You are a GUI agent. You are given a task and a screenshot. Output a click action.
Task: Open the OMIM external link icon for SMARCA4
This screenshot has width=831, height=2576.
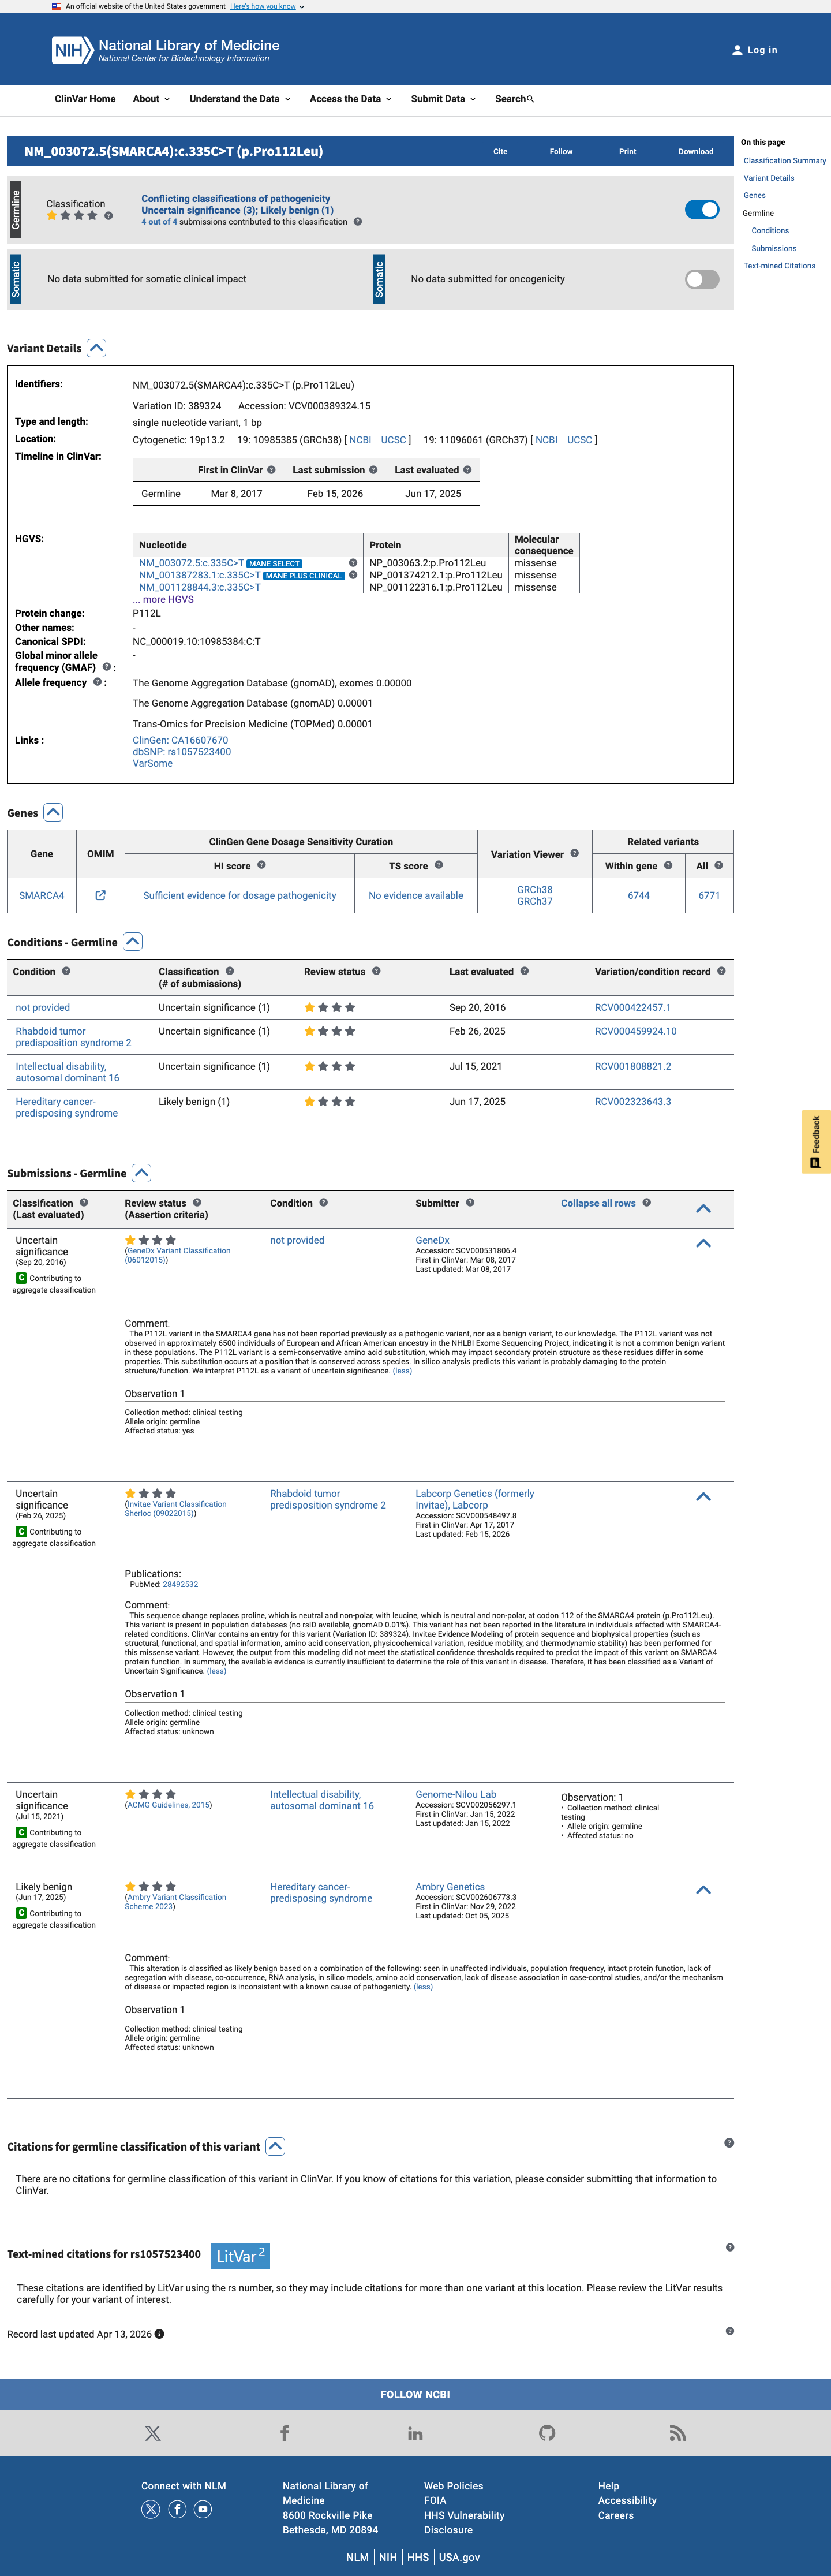pos(100,895)
